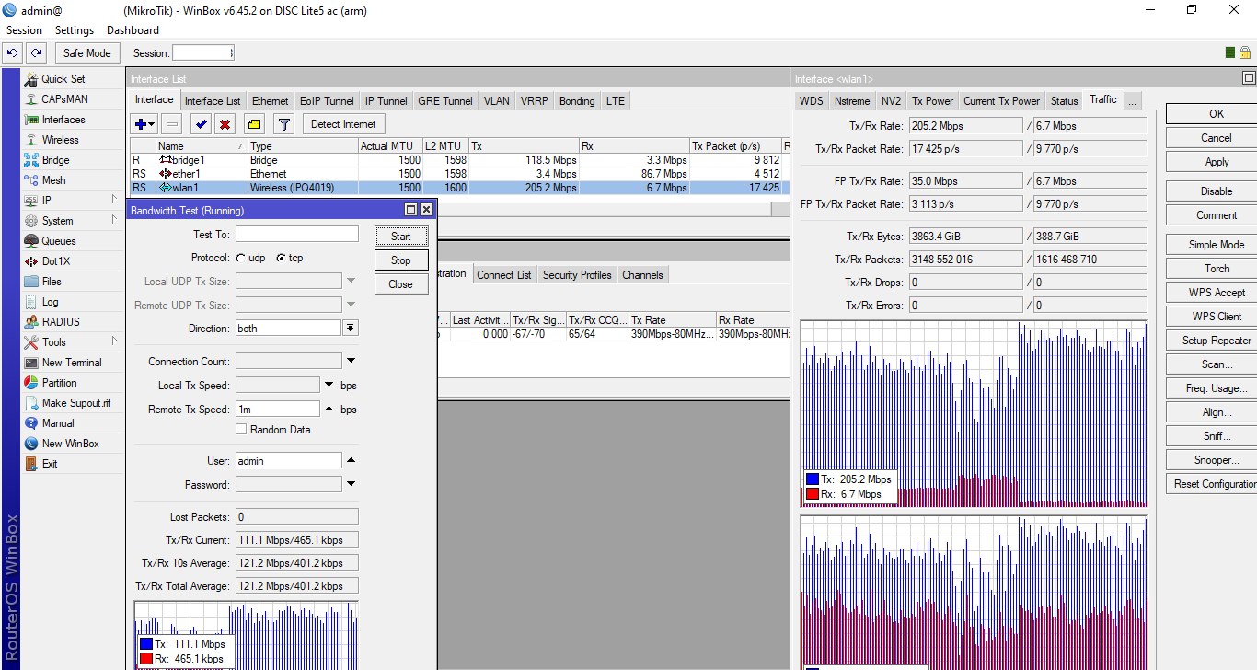The image size is (1257, 670).
Task: Select the wlan1 row in Interface List
Action: point(459,188)
